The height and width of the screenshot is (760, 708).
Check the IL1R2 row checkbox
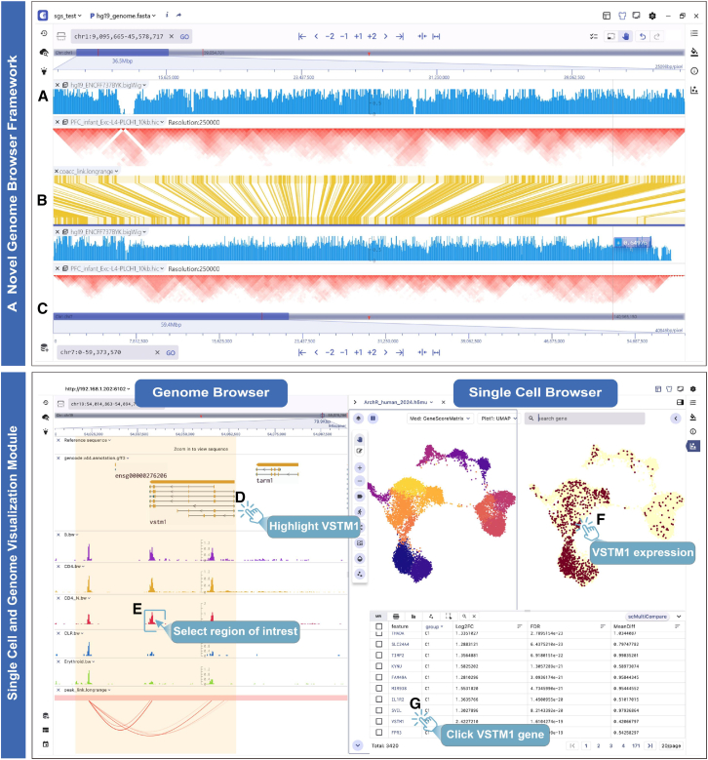379,700
